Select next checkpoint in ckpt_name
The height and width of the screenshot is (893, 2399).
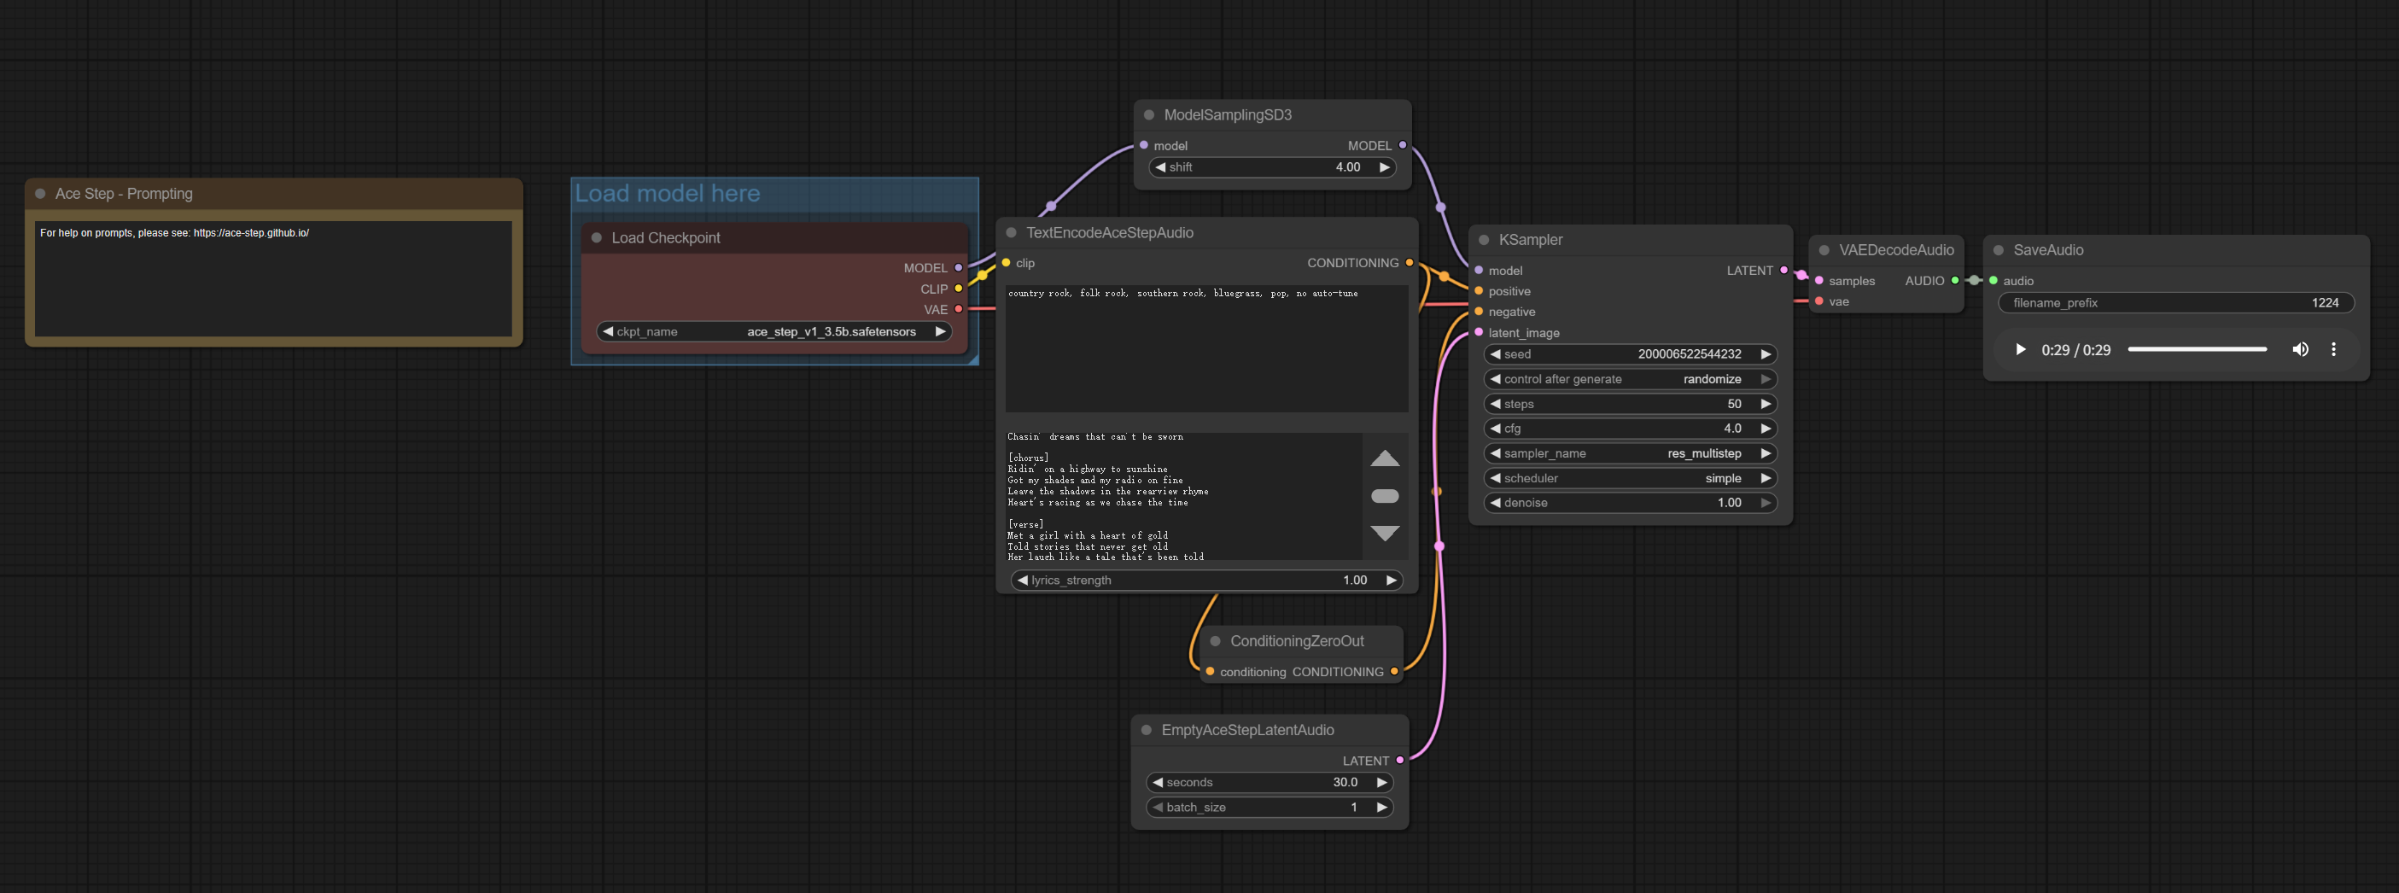click(x=941, y=331)
